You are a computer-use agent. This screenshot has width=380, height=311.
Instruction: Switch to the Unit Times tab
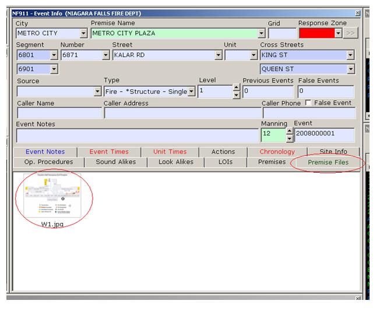coord(170,152)
